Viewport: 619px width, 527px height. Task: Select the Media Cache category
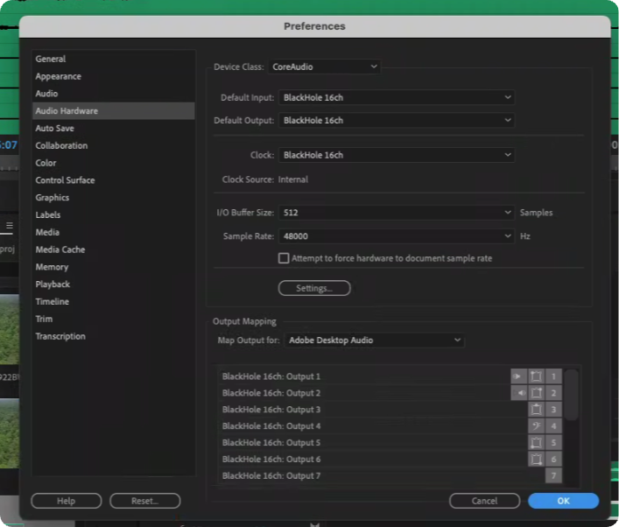(113, 249)
